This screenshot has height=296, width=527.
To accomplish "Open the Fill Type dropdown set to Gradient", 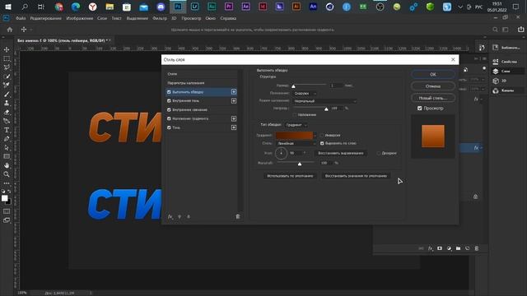I will (296, 125).
